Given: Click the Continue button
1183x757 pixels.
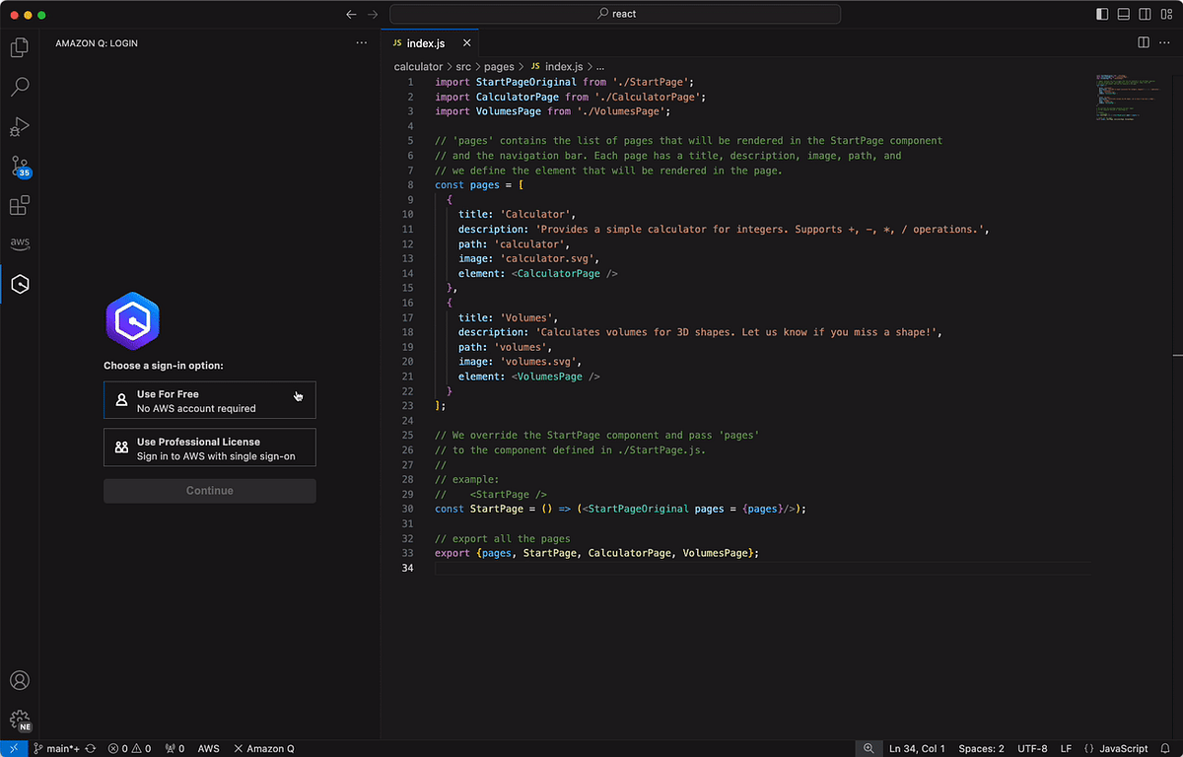Looking at the screenshot, I should (210, 491).
